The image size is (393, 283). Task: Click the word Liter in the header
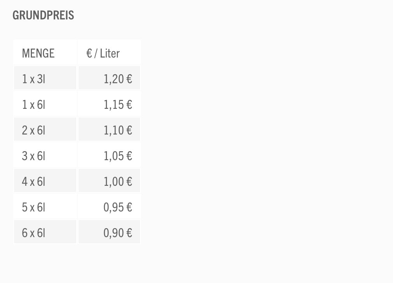point(110,53)
